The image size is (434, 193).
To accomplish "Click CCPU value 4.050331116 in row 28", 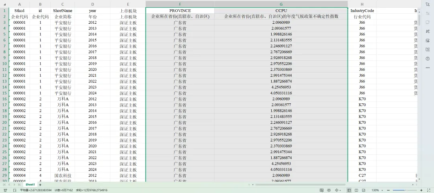I will (x=281, y=169).
